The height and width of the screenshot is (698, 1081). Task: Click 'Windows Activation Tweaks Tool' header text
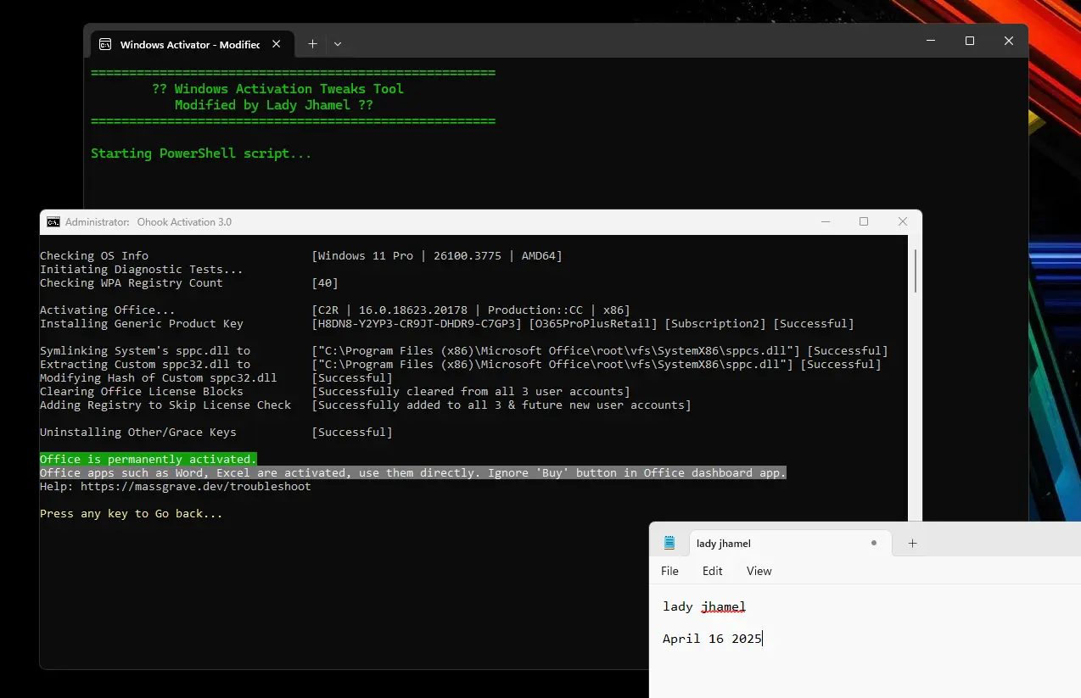(289, 89)
